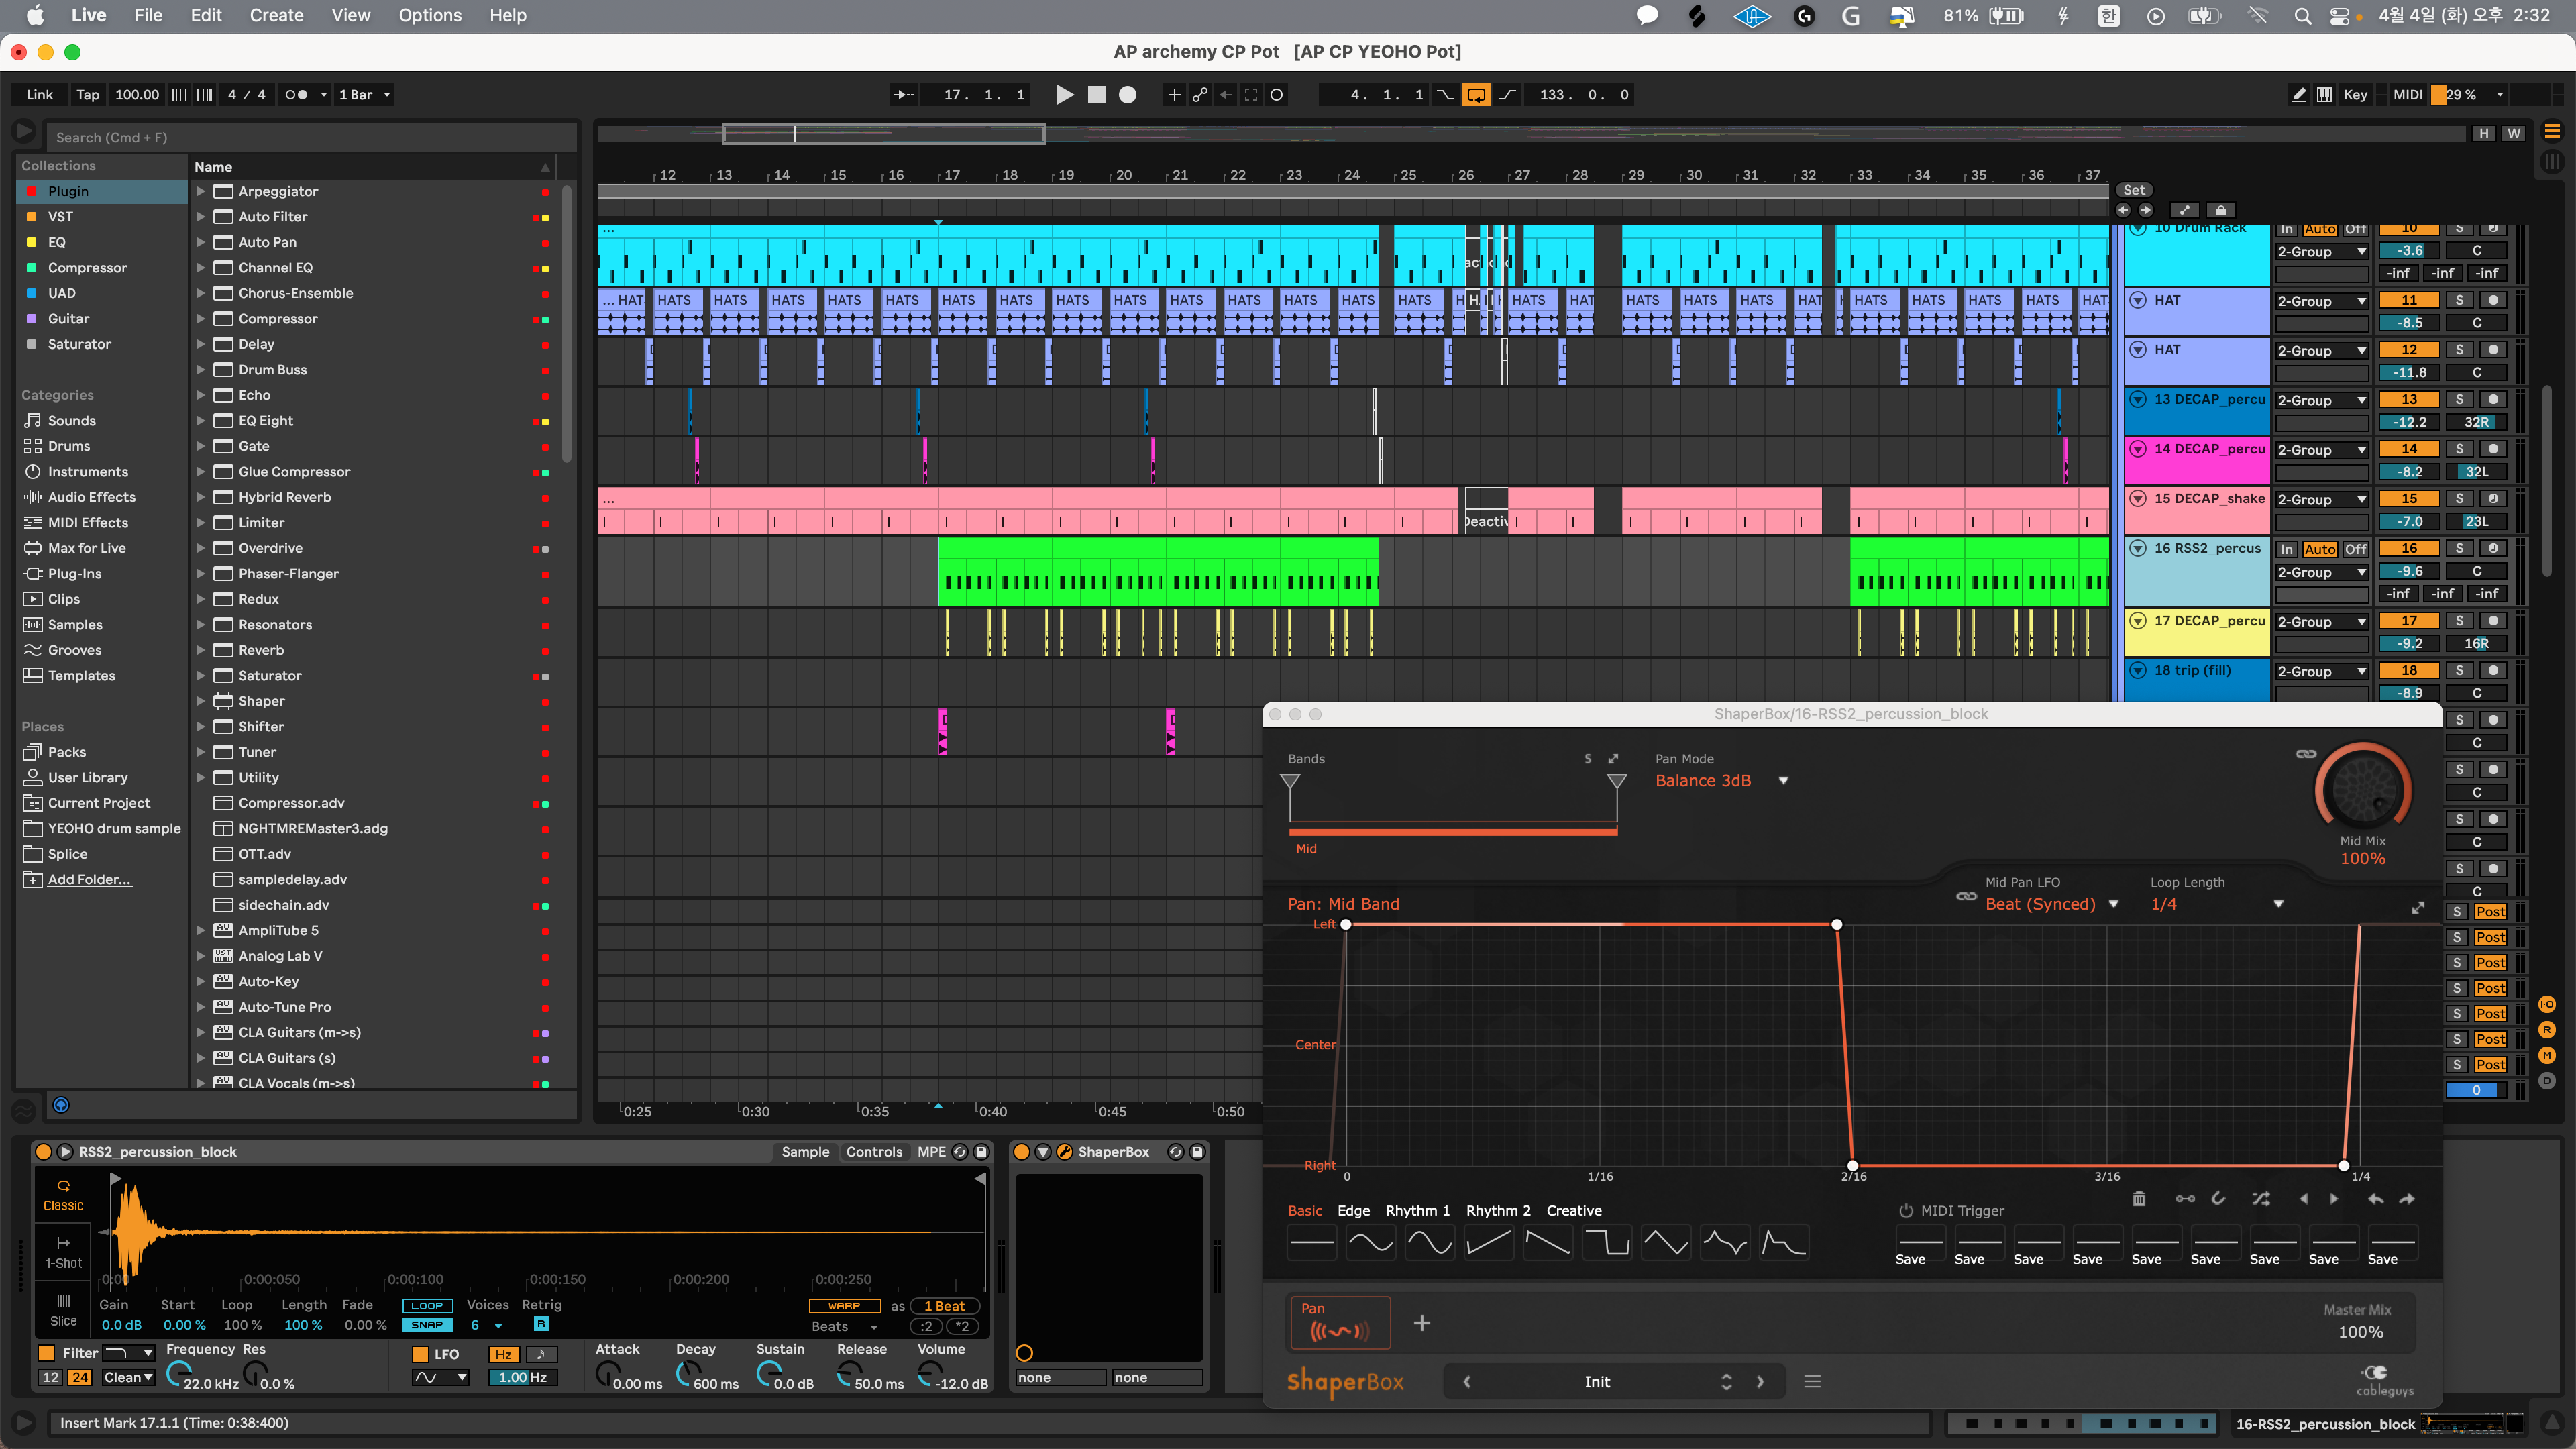This screenshot has height=1449, width=2576.
Task: Expand the Hybrid Reverb folder in browser
Action: (201, 497)
